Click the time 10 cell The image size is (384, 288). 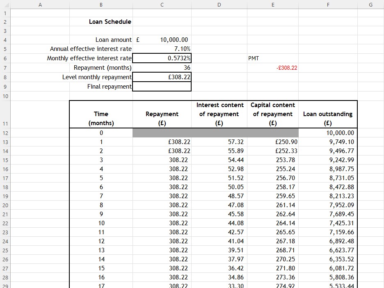101,223
